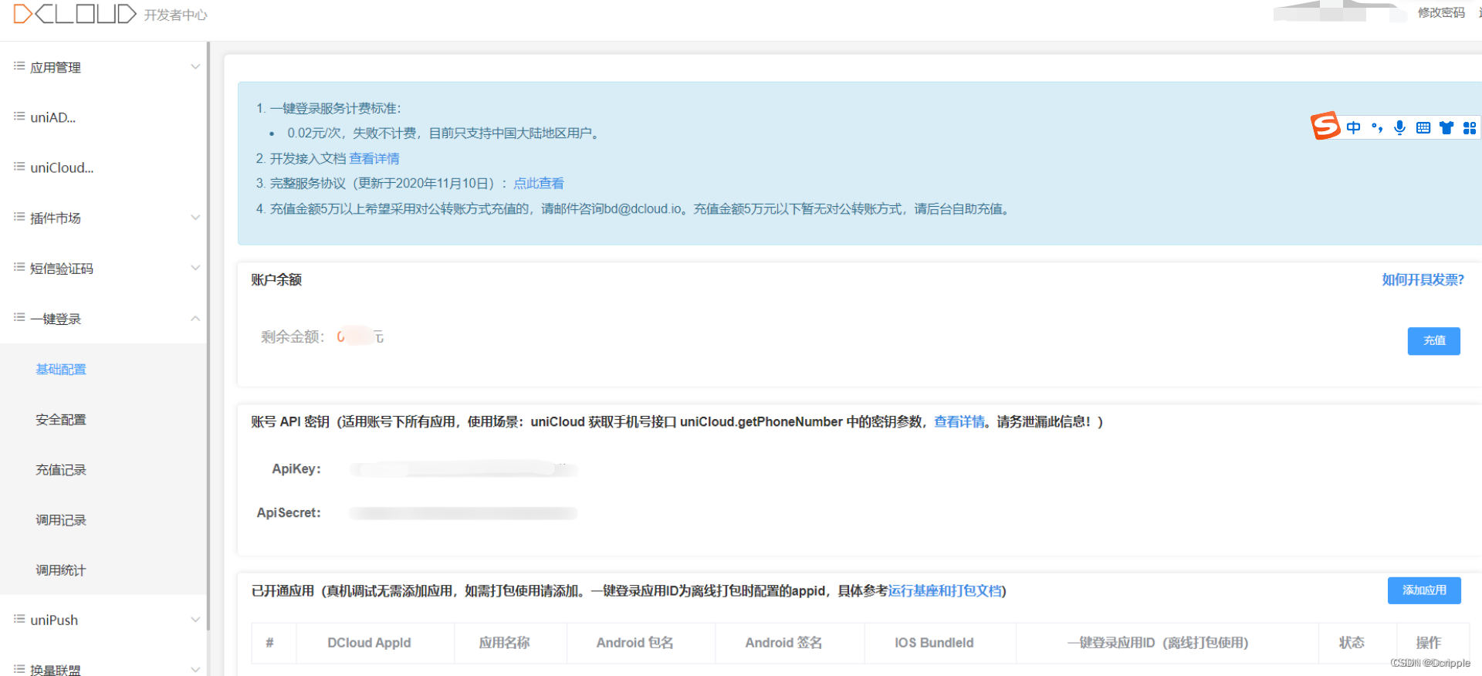Open 查看详情 link in API 密钥 section
The width and height of the screenshot is (1482, 676).
pos(959,421)
